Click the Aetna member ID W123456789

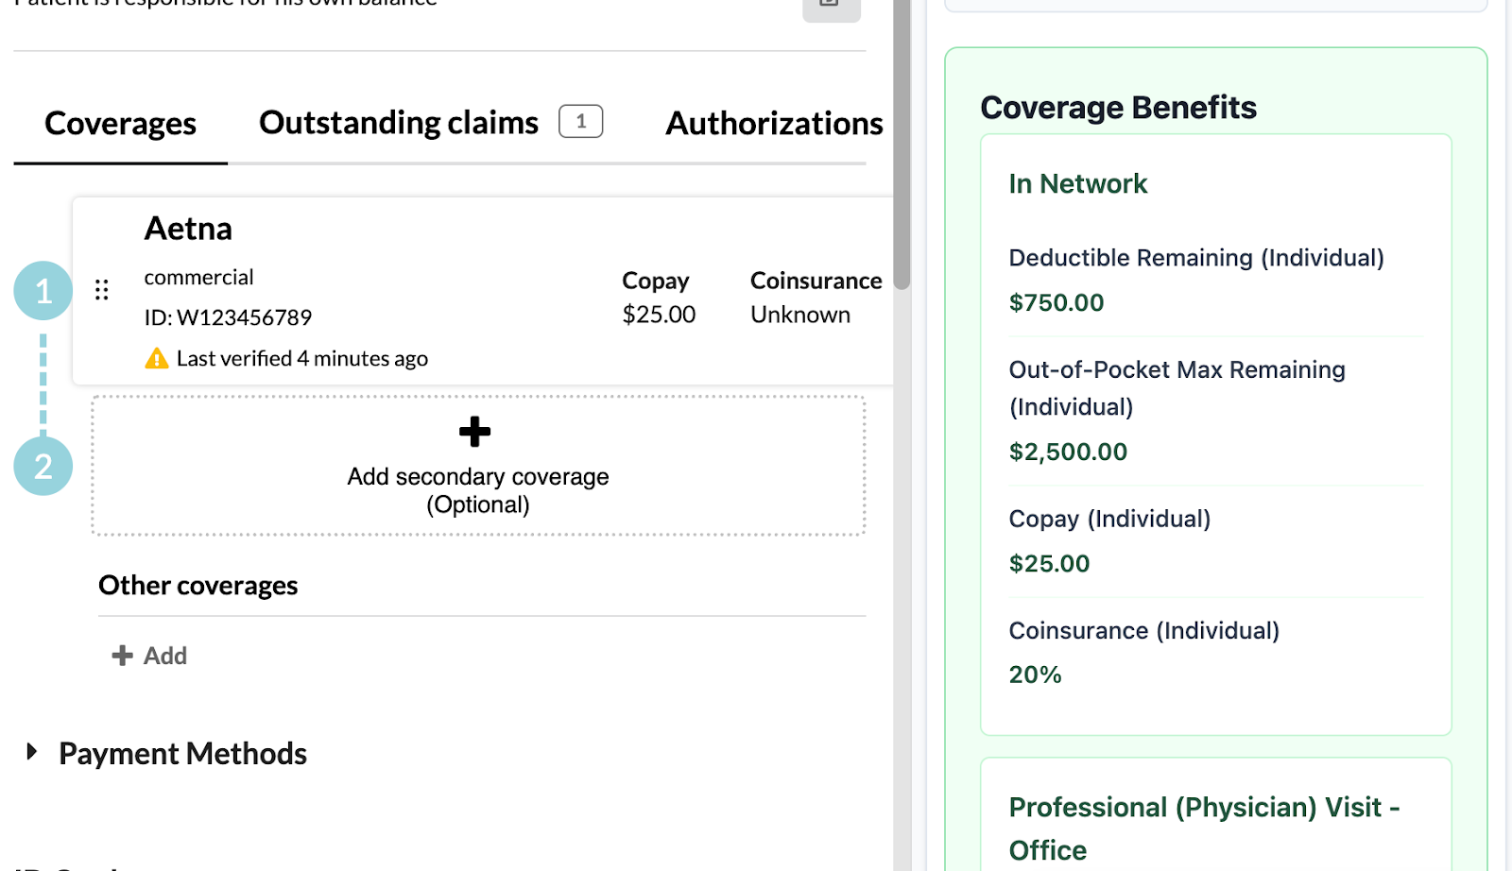point(228,317)
